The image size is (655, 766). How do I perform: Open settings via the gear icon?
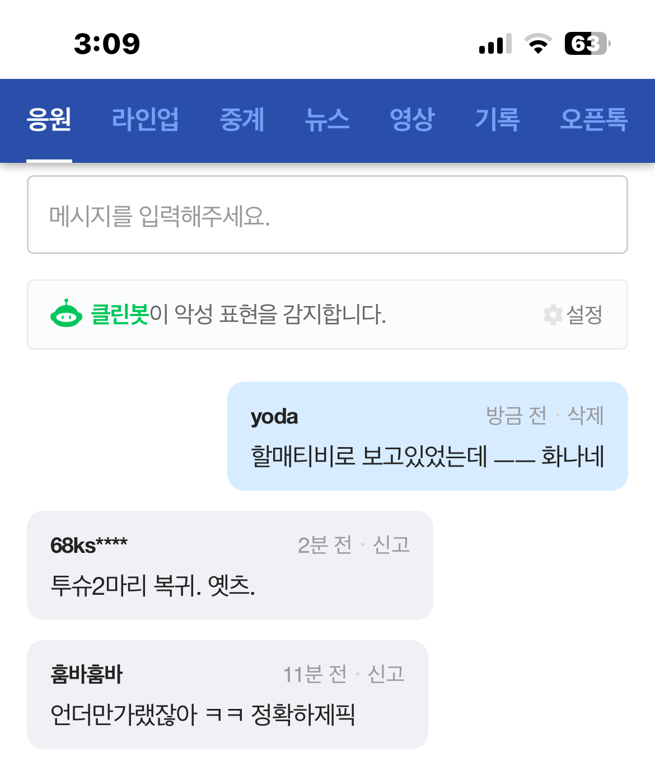[x=553, y=314]
